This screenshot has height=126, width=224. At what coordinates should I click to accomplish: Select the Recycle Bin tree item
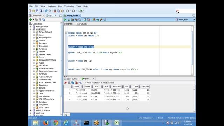coord(43,105)
